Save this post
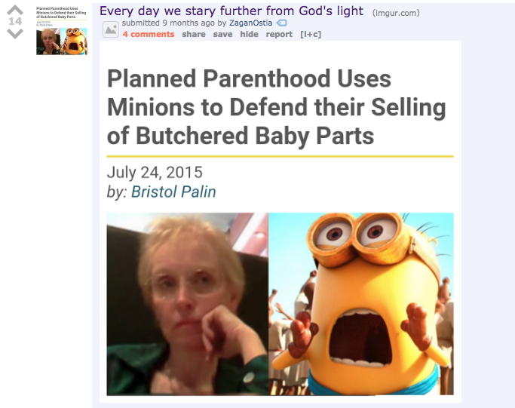 (222, 34)
